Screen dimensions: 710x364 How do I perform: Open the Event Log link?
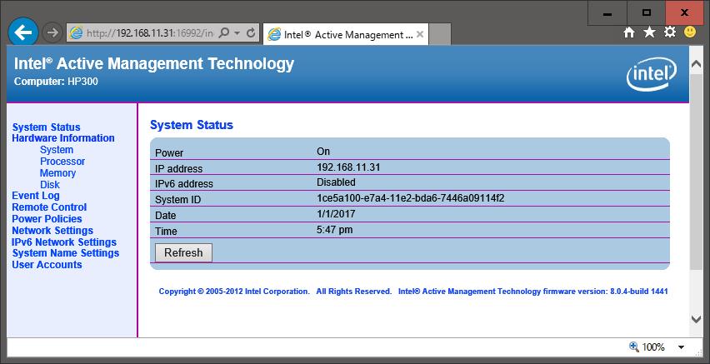(36, 196)
